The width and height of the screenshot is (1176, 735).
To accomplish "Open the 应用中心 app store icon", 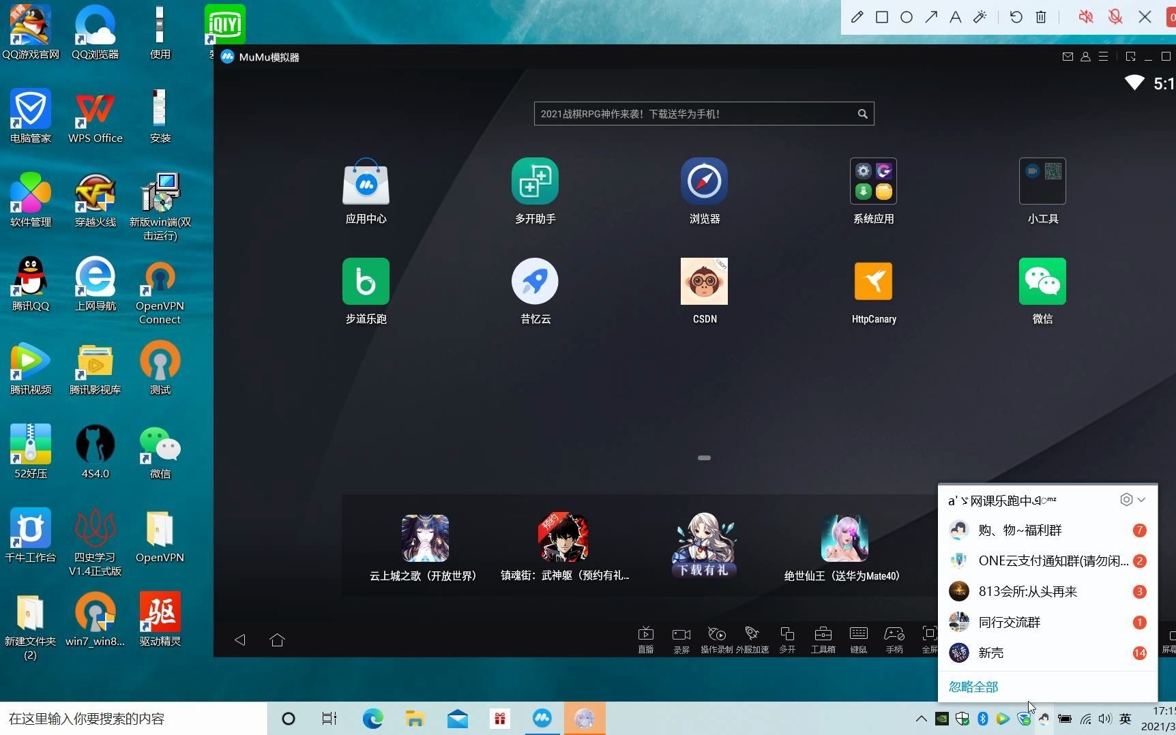I will [x=366, y=181].
